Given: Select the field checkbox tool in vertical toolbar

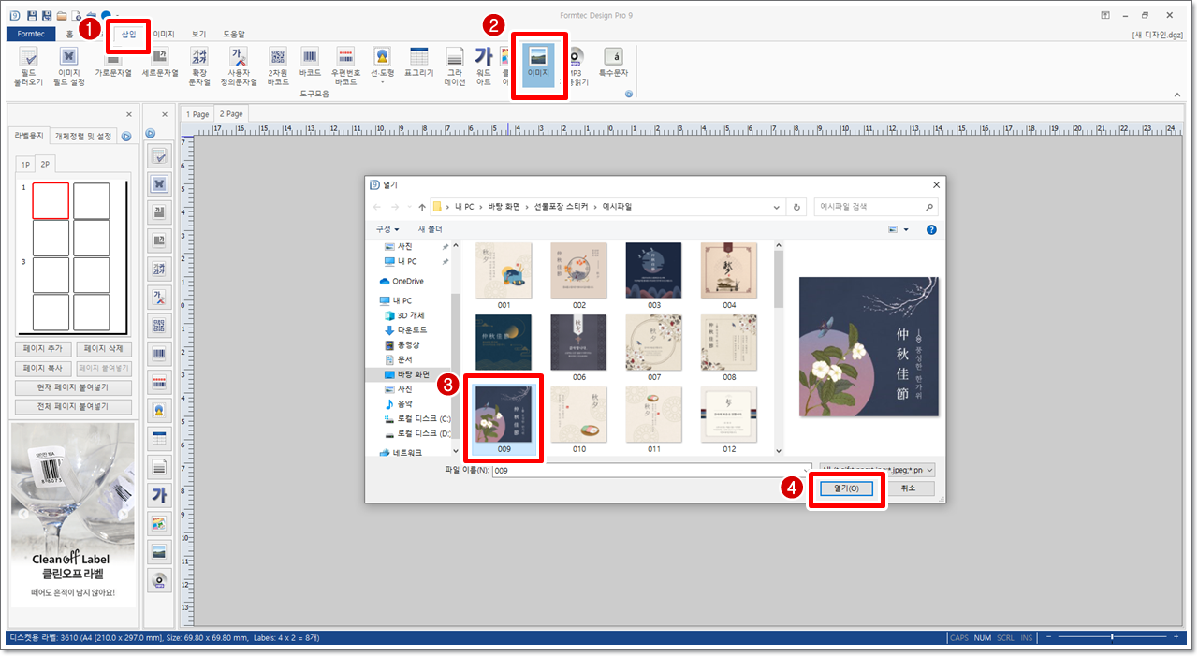Looking at the screenshot, I should click(158, 155).
